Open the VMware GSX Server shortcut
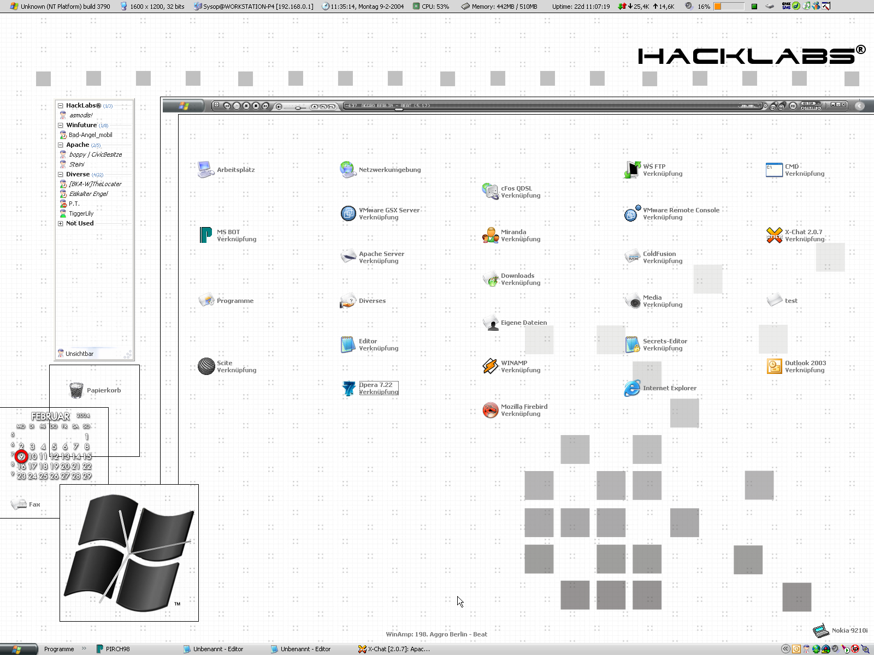This screenshot has width=874, height=655. tap(349, 213)
